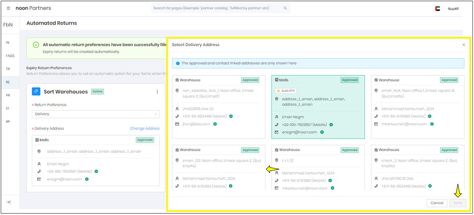Select the Malls address_1_eman card
Viewport: 474px width, 215px height.
point(318,107)
